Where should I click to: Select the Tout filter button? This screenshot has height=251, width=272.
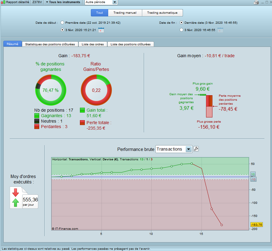[100, 13]
